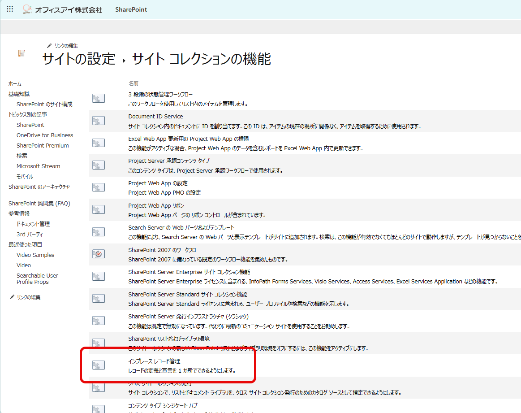The image size is (521, 413).
Task: Click the 3 段階の状態管理ワークフロー feature icon
Action: (99, 99)
